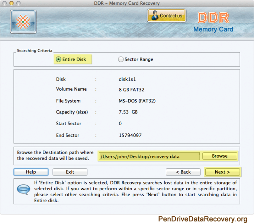The height and width of the screenshot is (223, 254).
Task: Click the 'Start Sector' label
Action: pos(69,123)
